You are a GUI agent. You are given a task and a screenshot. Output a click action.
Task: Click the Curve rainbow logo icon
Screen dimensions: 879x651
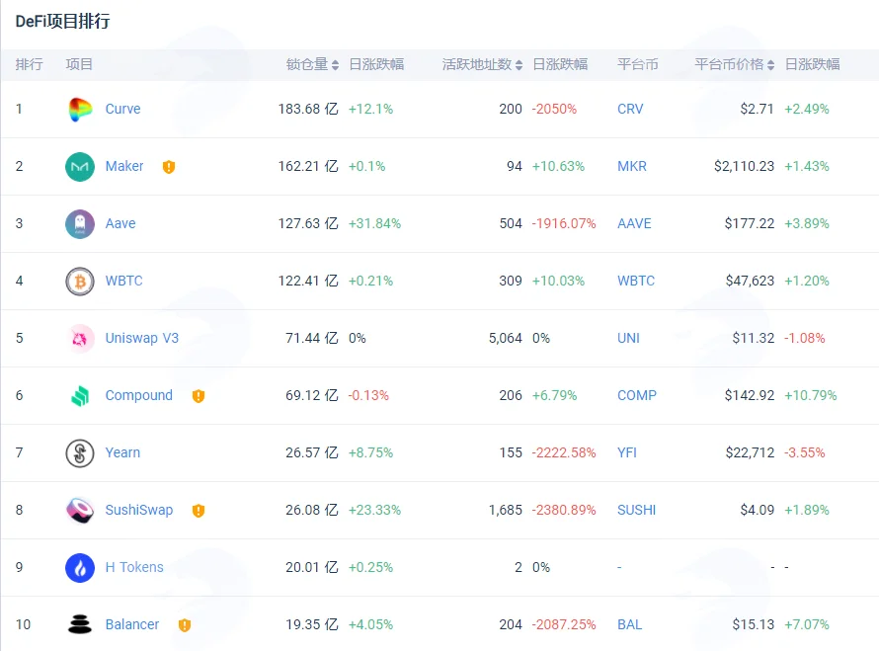[80, 110]
